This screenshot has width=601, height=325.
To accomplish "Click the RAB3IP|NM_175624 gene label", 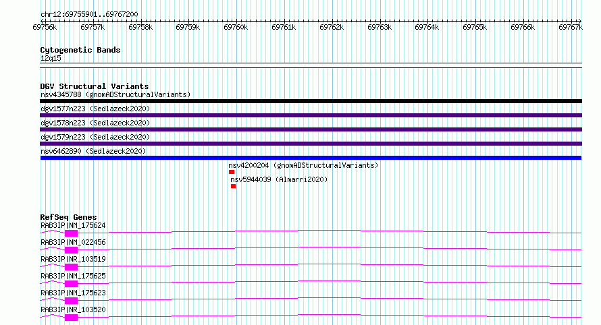I will click(73, 225).
